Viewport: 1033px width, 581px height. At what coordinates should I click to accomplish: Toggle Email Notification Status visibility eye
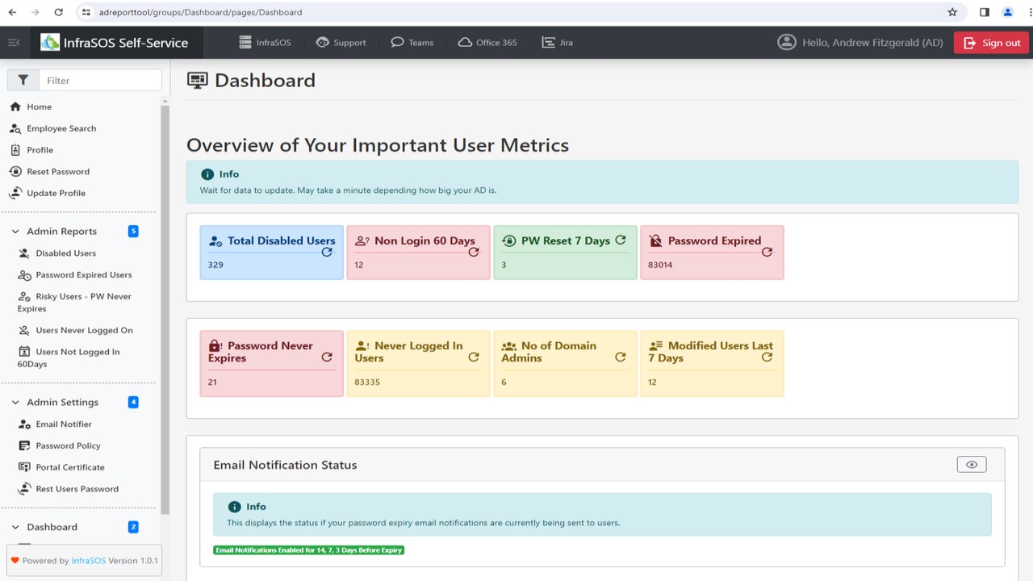[x=971, y=465]
